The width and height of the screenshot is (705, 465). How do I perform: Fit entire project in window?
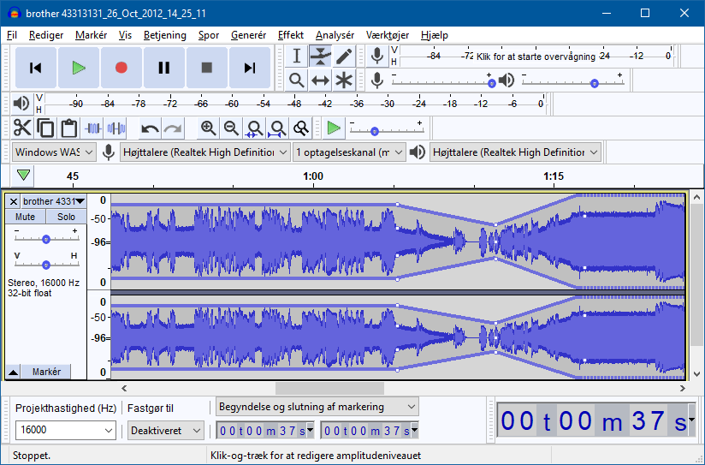(x=278, y=128)
